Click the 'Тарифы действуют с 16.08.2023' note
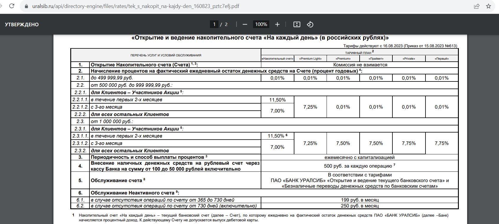499x224 pixels. (400, 46)
